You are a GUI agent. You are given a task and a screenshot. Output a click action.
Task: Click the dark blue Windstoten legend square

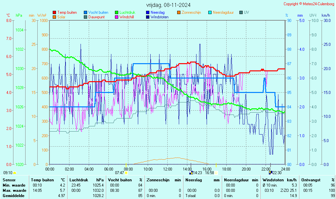click(x=148, y=17)
